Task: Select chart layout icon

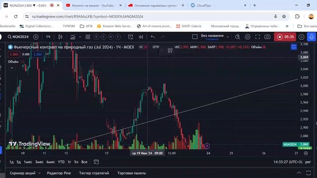Action: coord(195,37)
